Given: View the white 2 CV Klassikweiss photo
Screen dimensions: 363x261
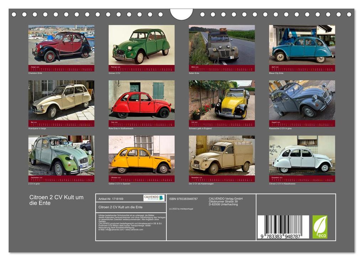Looking at the screenshot, I should [x=302, y=156].
